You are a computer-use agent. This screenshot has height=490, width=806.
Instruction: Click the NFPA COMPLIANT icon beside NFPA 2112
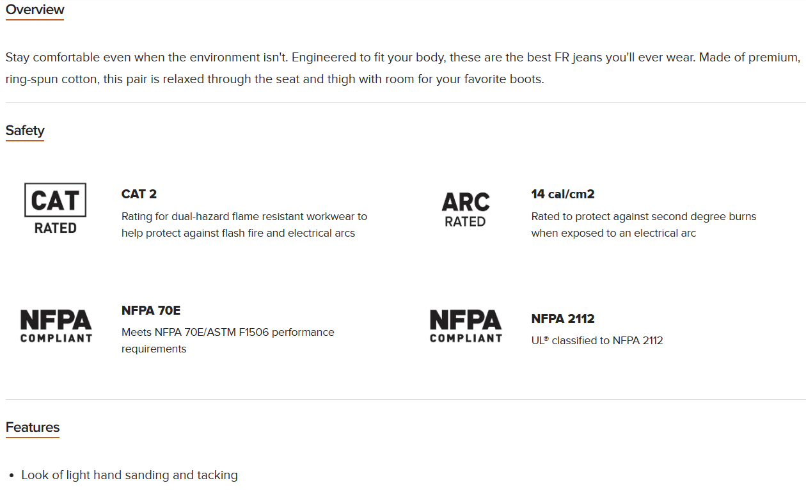[x=466, y=326]
